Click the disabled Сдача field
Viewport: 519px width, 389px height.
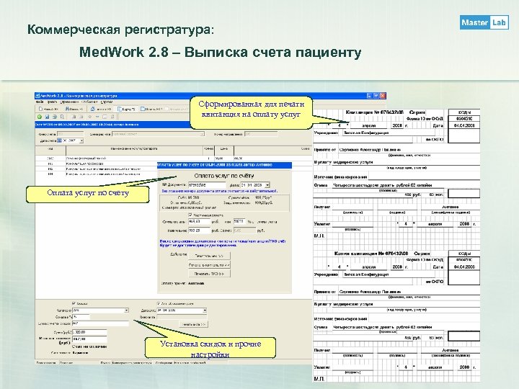pos(244,231)
